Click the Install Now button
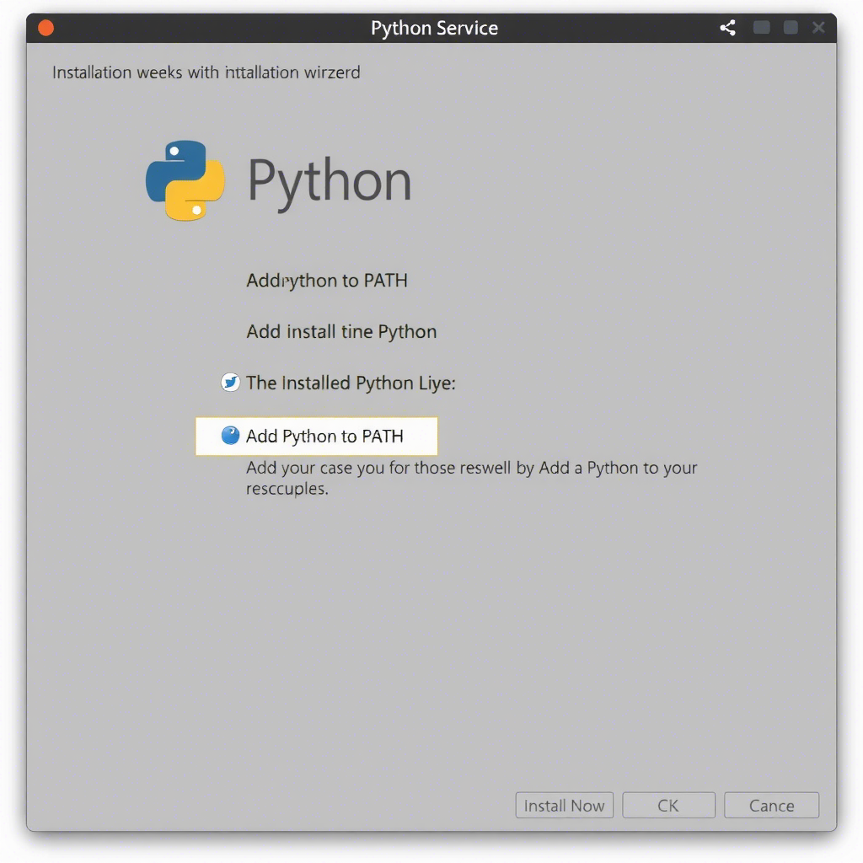Image resolution: width=863 pixels, height=863 pixels. click(x=564, y=805)
